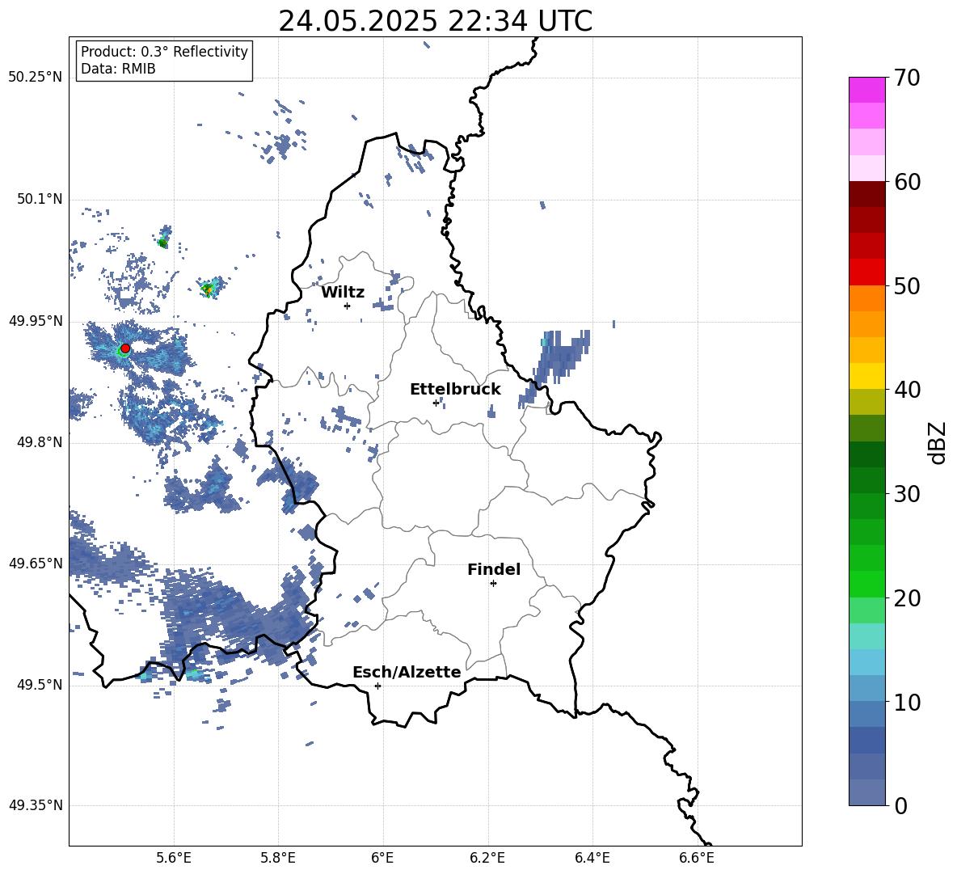The width and height of the screenshot is (957, 874).
Task: Click the colorbar value 50
Action: (907, 286)
